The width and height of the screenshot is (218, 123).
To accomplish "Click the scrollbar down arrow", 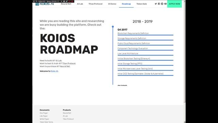I will pos(185,122).
